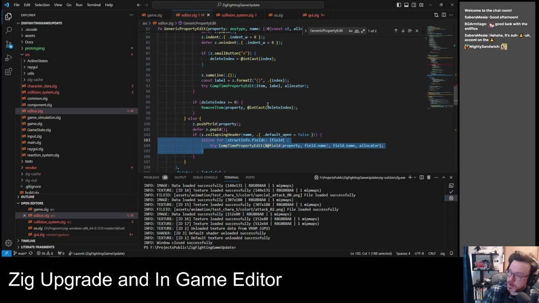The width and height of the screenshot is (539, 303).
Task: Click the remote window status icon
Action: coord(6,253)
